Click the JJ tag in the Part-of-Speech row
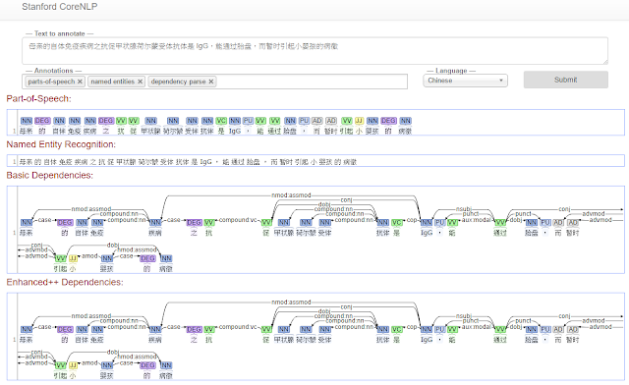Image resolution: width=629 pixels, height=385 pixels. tap(359, 121)
